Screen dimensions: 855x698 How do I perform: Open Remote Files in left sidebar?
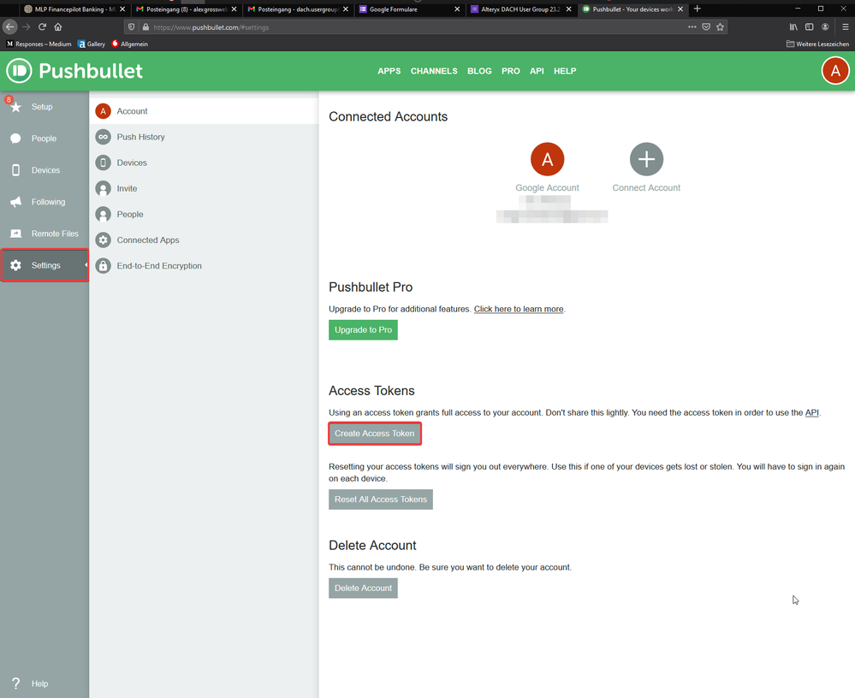pos(45,234)
